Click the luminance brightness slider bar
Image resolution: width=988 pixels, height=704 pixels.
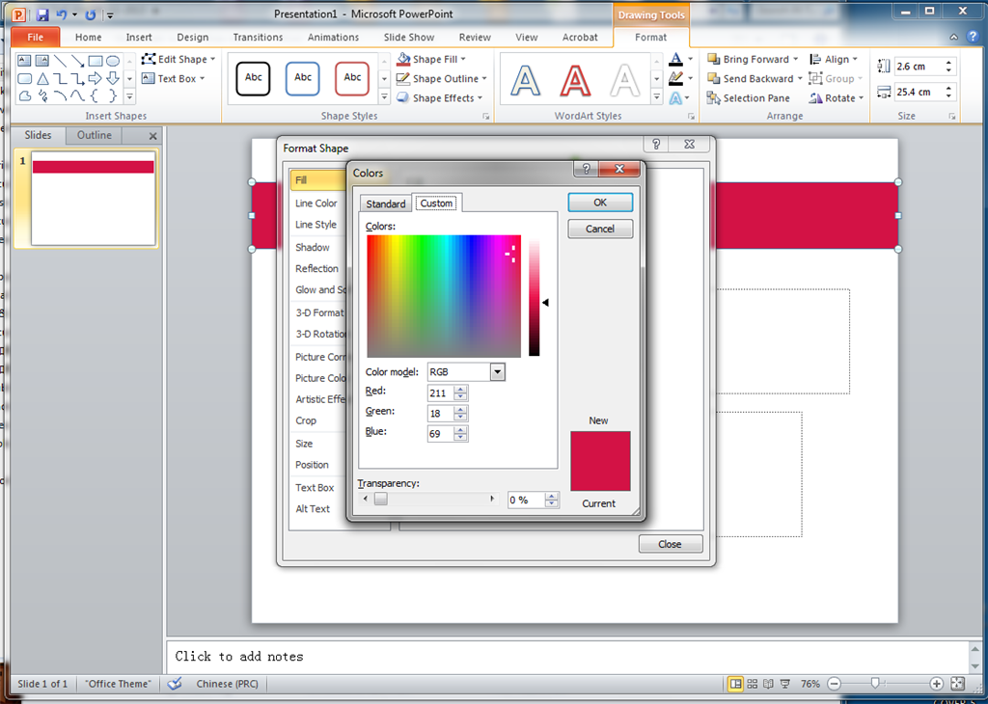point(535,298)
